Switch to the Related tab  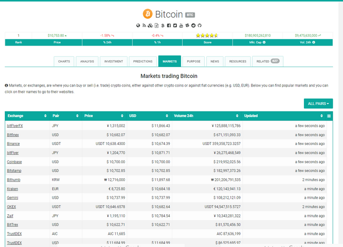click(267, 61)
